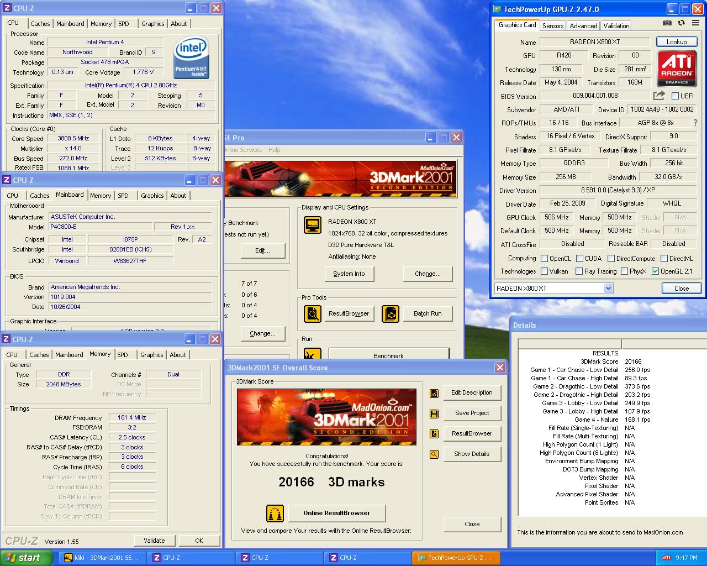The width and height of the screenshot is (707, 566).
Task: Click the System Info button
Action: coord(349,274)
